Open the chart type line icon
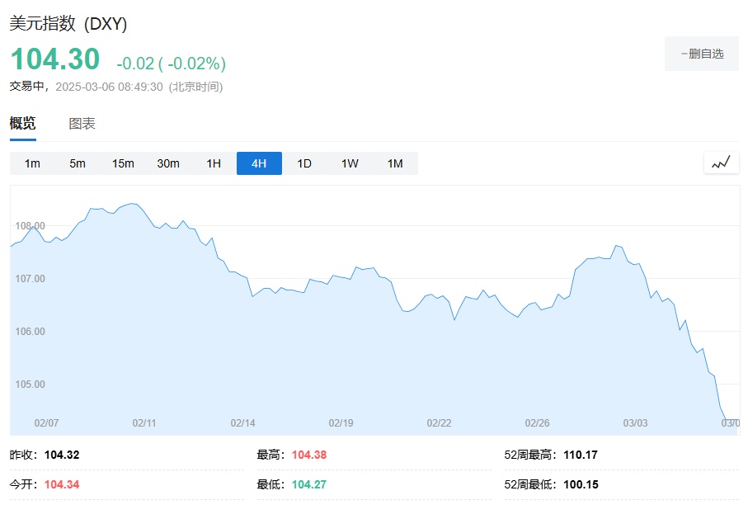The width and height of the screenshot is (748, 519). tap(721, 163)
